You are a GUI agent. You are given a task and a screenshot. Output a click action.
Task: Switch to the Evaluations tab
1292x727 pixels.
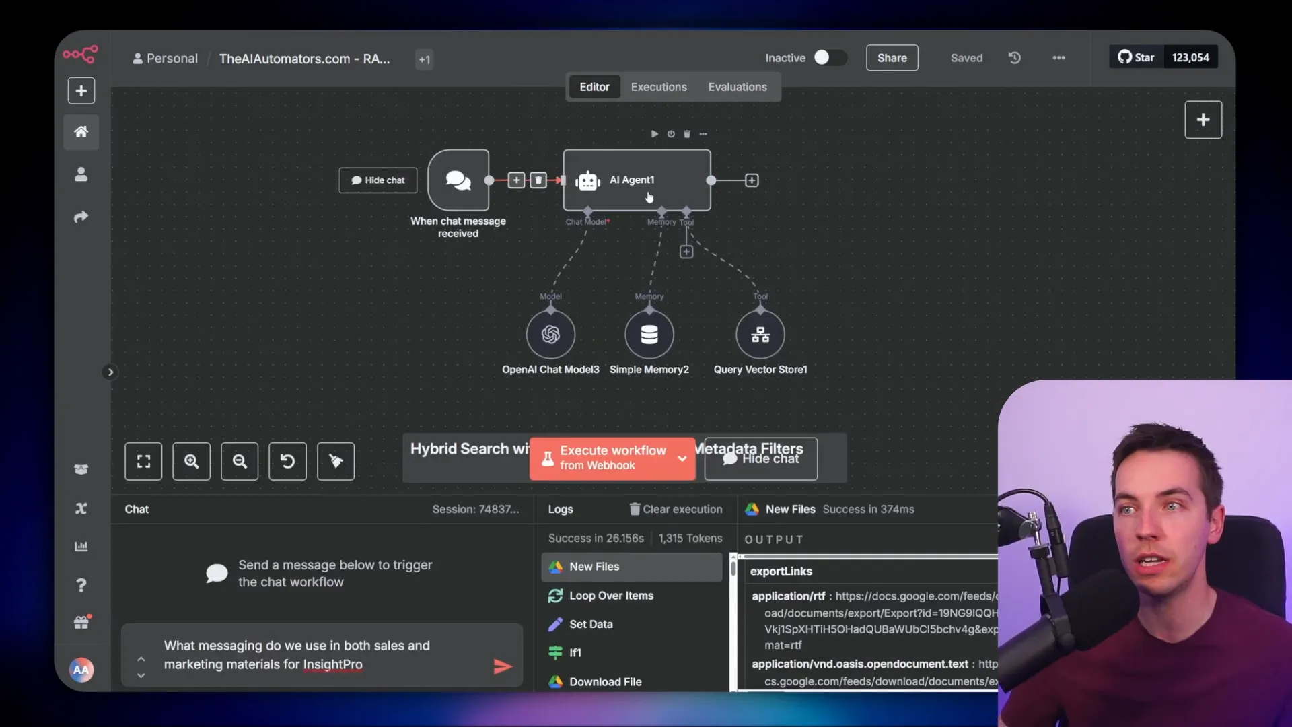[738, 87]
